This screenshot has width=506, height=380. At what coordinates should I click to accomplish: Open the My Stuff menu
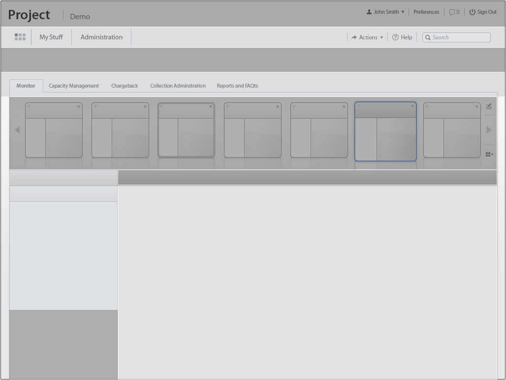click(x=51, y=37)
